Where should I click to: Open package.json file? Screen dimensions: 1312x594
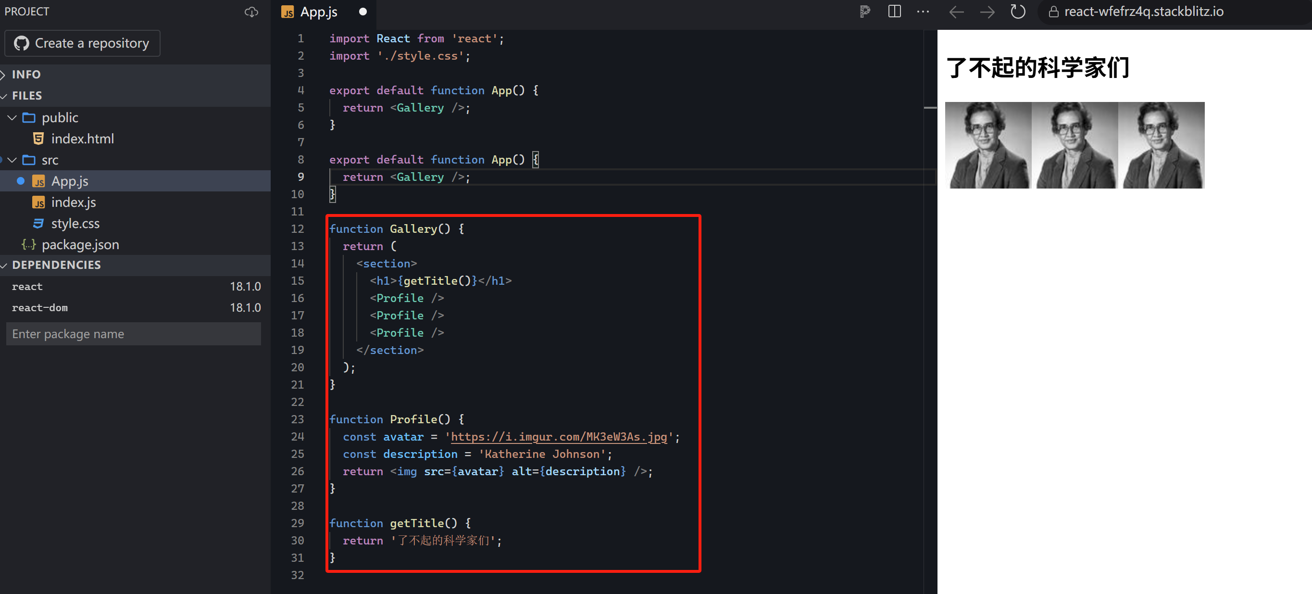click(x=80, y=244)
